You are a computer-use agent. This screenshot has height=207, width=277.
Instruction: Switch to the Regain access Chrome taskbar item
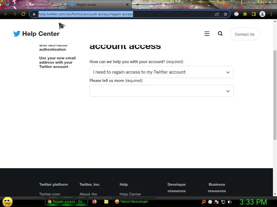click(67, 202)
